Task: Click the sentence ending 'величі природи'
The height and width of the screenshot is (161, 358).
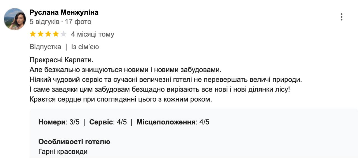Action: 166,80
